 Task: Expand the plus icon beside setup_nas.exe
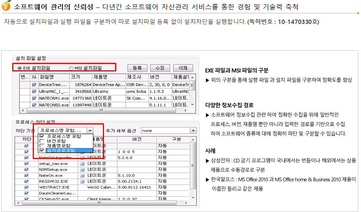82,164
